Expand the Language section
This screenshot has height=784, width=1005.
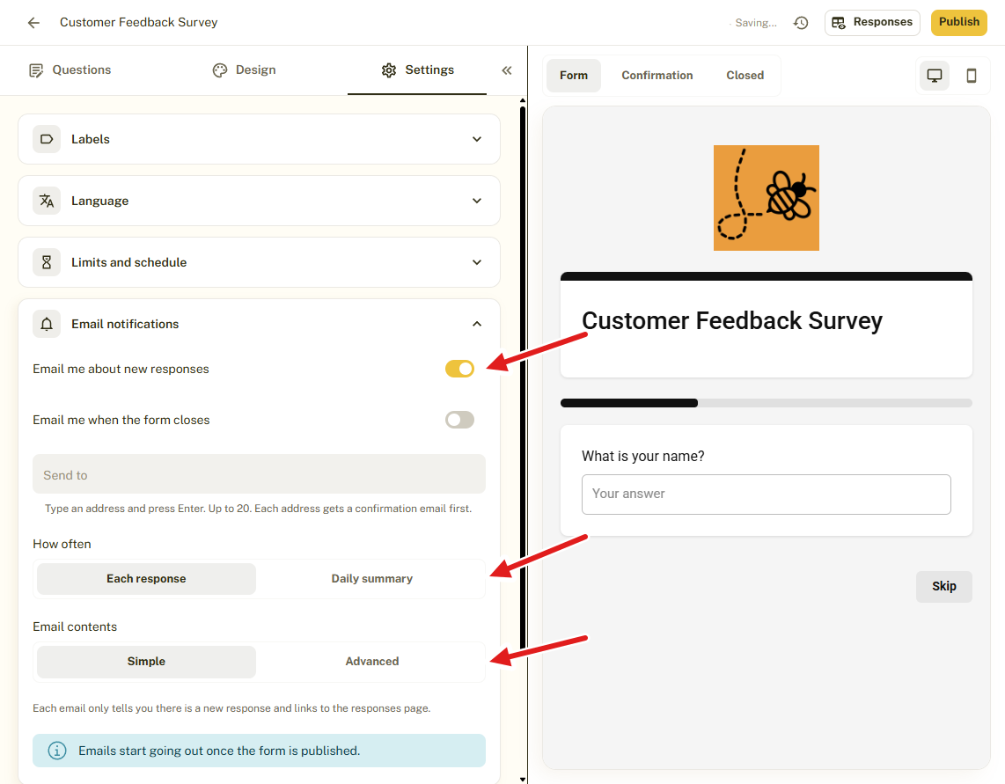pos(259,201)
